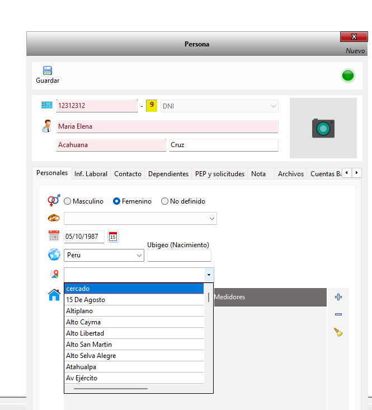Screen dimensions: 372x410
Task: Click the blue plus add icon
Action: 338,297
